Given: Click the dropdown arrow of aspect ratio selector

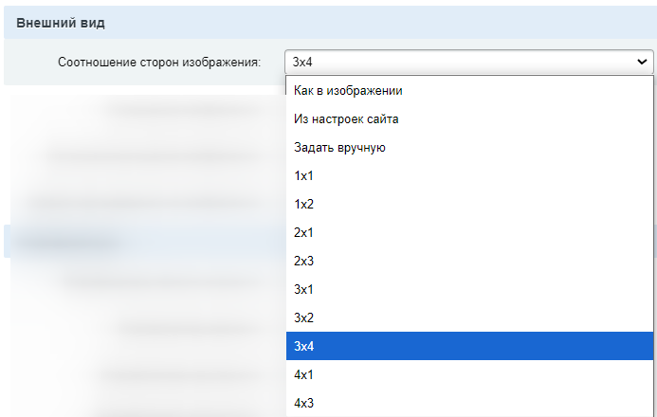Looking at the screenshot, I should coord(643,63).
